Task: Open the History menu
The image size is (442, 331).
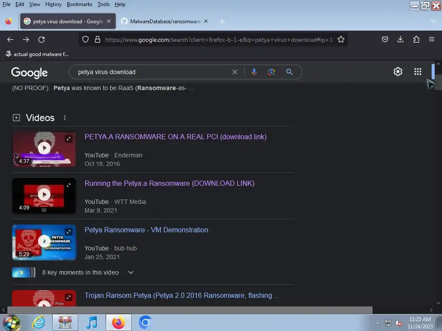Action: 53,4
